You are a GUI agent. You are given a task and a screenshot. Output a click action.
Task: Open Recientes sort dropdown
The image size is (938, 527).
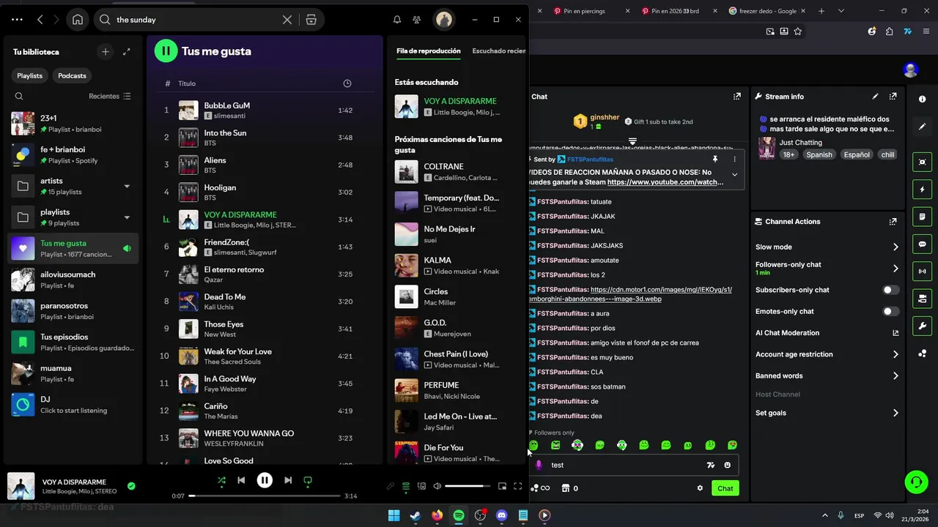pos(110,96)
